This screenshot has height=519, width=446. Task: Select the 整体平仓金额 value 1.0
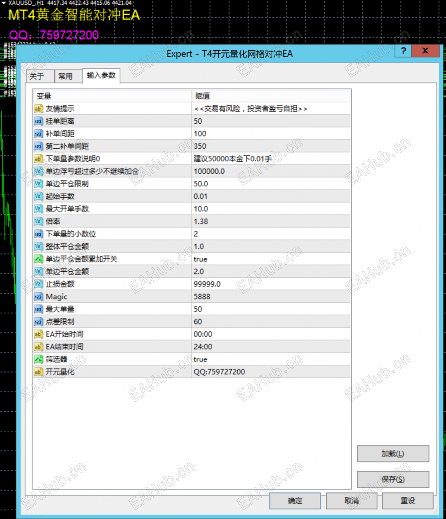point(271,247)
